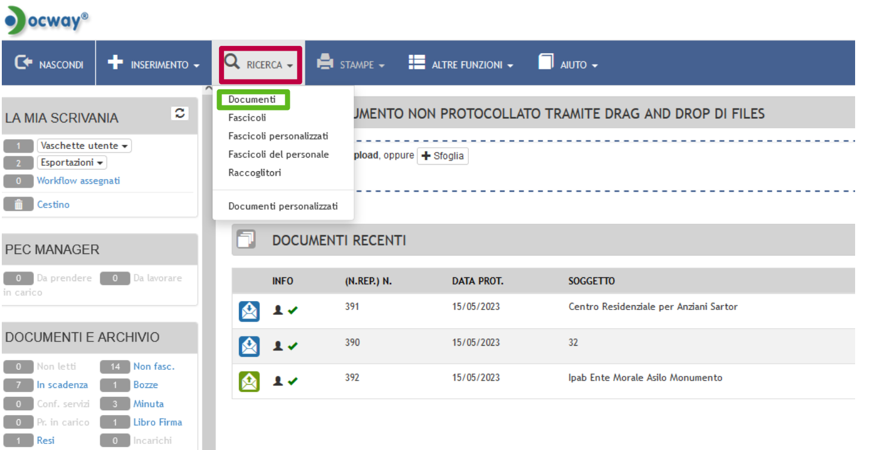Select Documenti from the Ricerca menu
Screen dimensions: 872x450
click(252, 100)
